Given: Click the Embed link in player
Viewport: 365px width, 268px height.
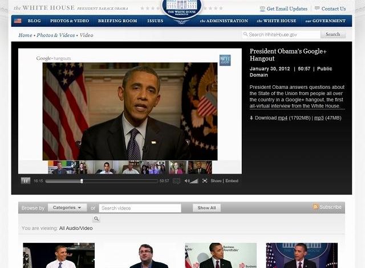Looking at the screenshot, I should [232, 181].
